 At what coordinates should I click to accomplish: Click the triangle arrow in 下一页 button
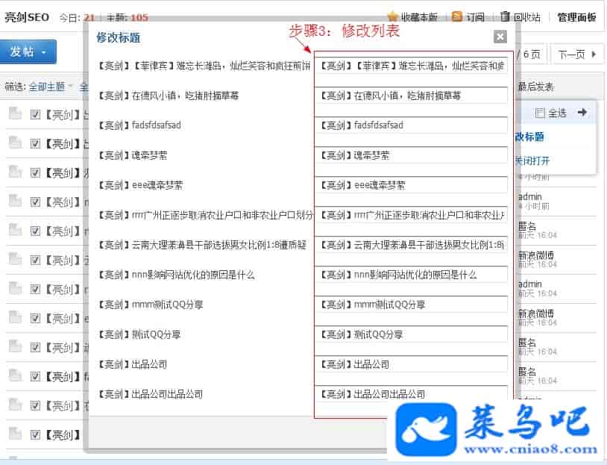594,54
